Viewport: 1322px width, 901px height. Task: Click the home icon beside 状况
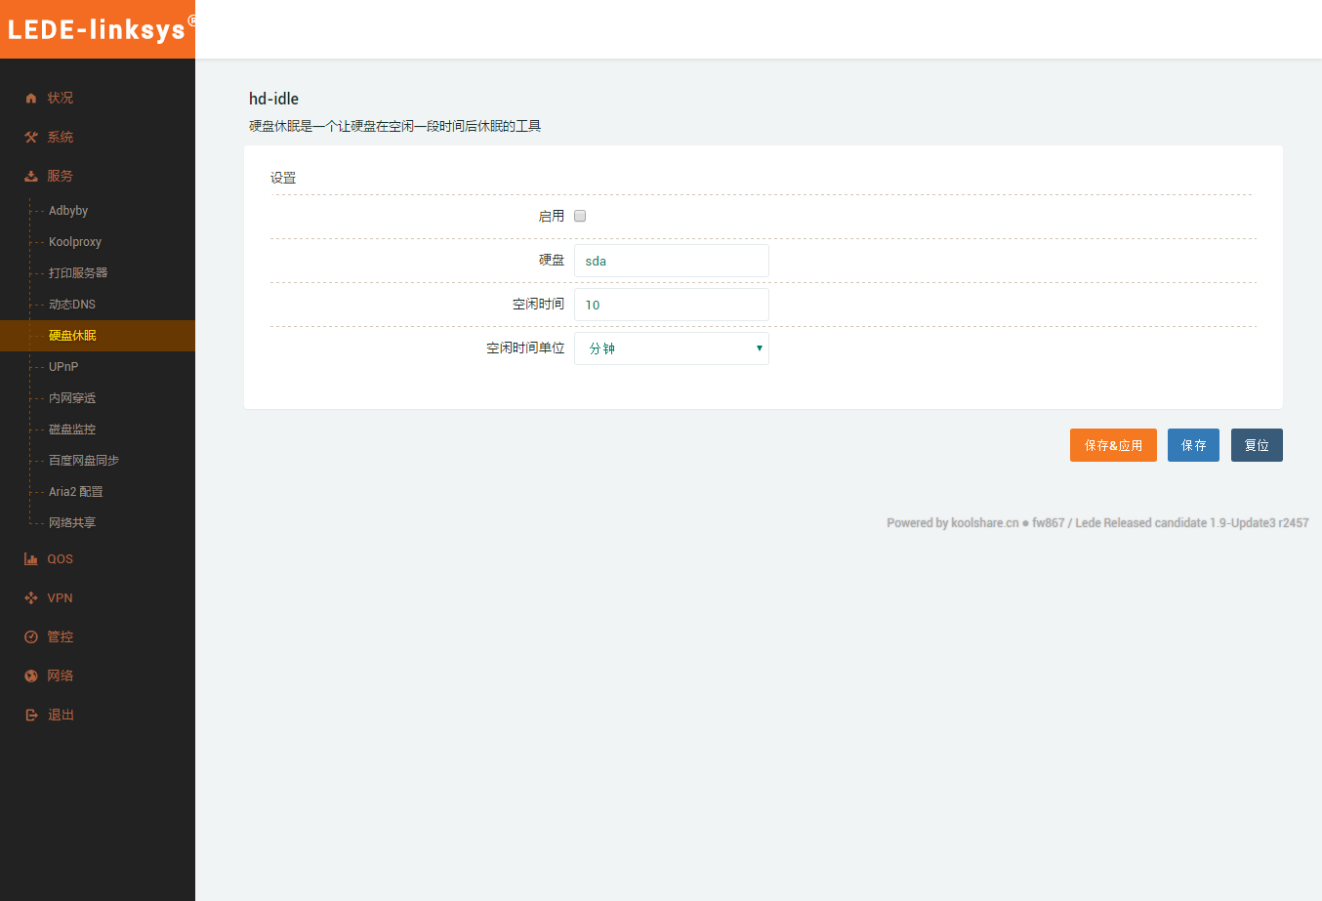31,99
